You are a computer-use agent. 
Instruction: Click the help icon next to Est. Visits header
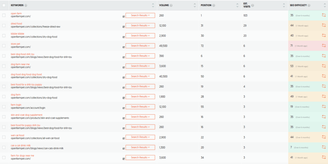click(x=252, y=5)
